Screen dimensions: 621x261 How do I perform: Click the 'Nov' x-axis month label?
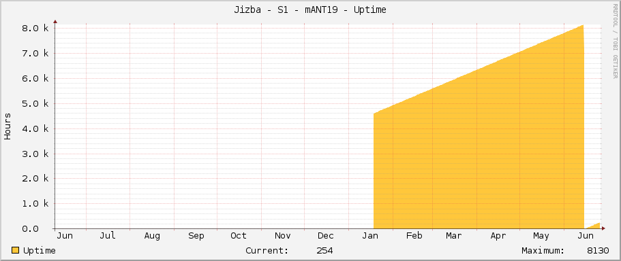point(283,236)
